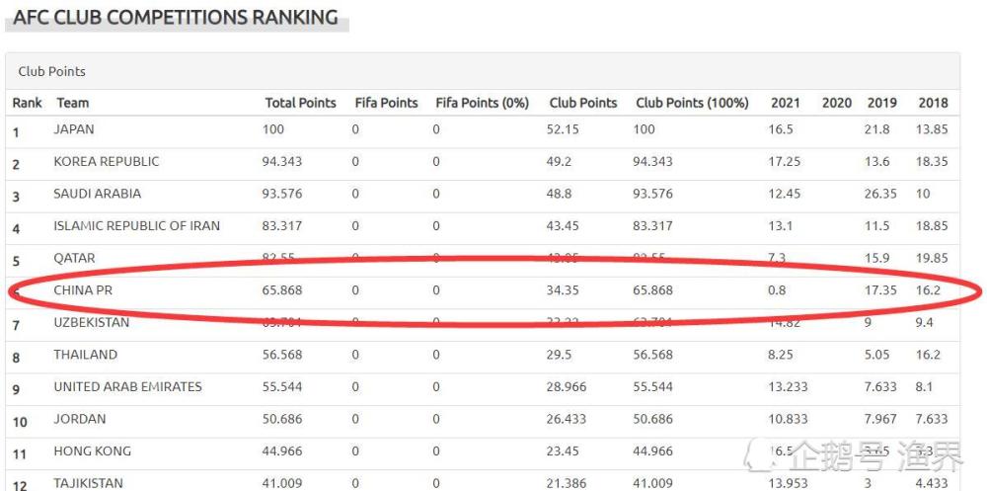Click the Total Points column header

[300, 103]
